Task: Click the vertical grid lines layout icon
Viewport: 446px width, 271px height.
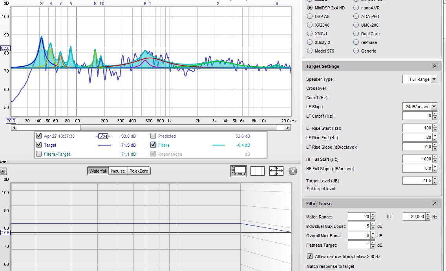Action: 258,171
